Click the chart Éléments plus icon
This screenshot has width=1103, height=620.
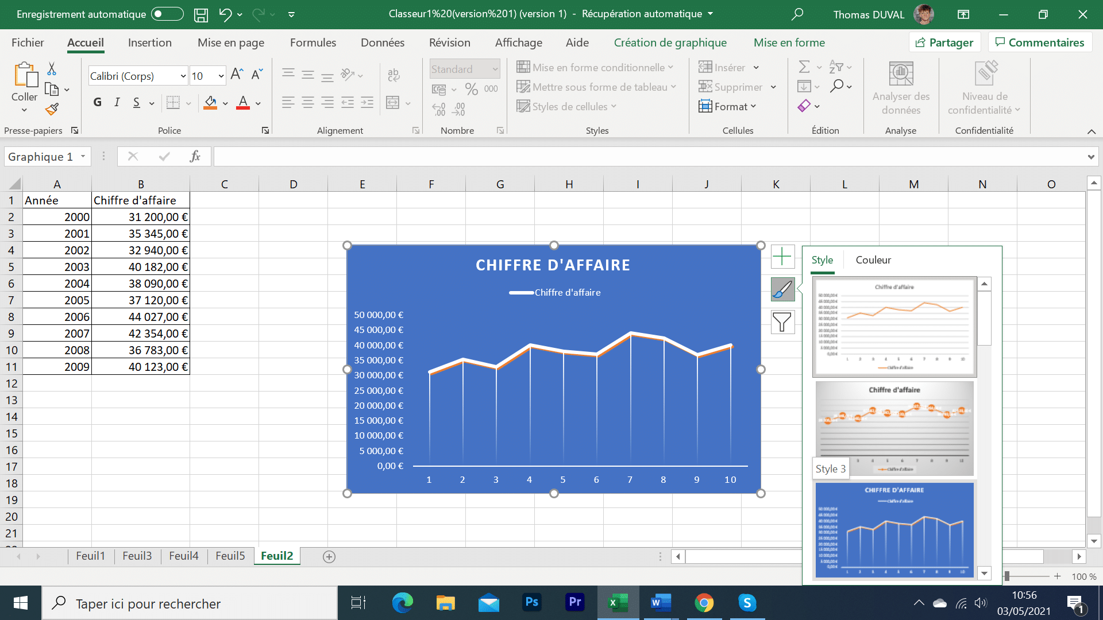pos(782,257)
